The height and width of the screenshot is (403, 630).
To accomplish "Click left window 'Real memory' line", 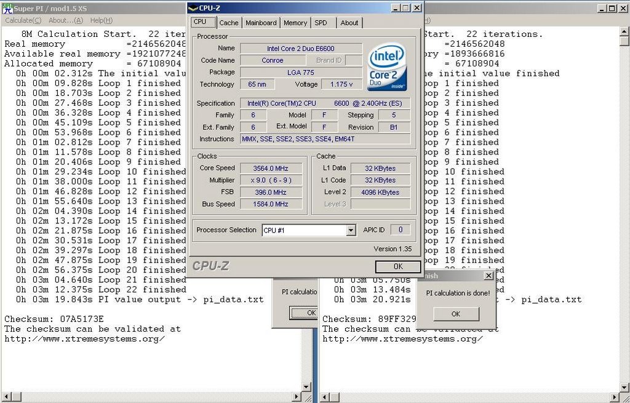I will point(95,44).
